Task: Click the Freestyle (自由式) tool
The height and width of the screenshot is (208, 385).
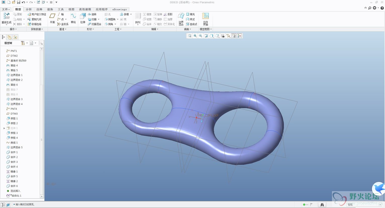Action: click(x=191, y=24)
